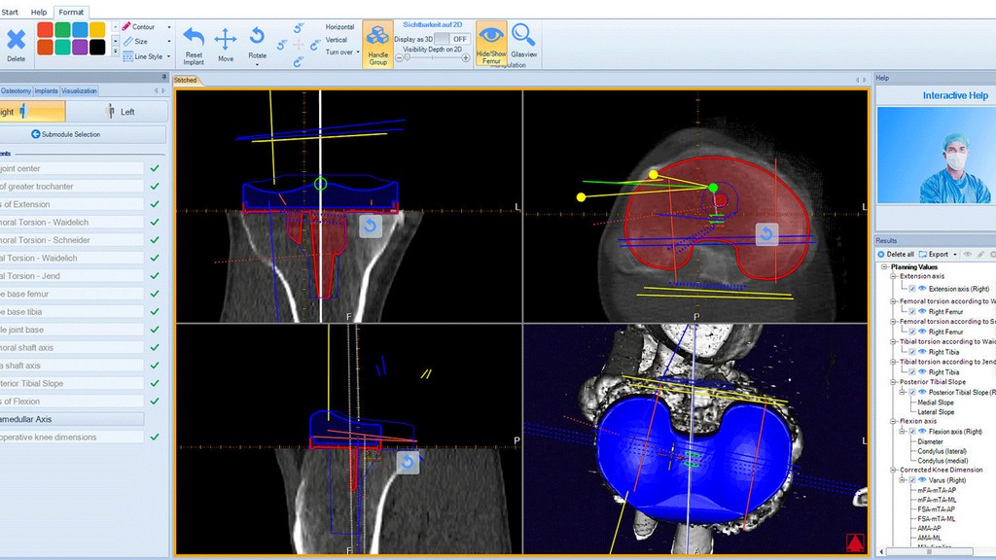The image size is (996, 560).
Task: Click the Results toolbar eye icon
Action: 968,254
